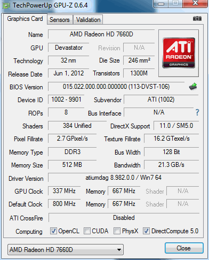Screen dimensions: 209x260
Task: Open the AMD Radeon HD 7660D dropdown
Action: click(66, 249)
